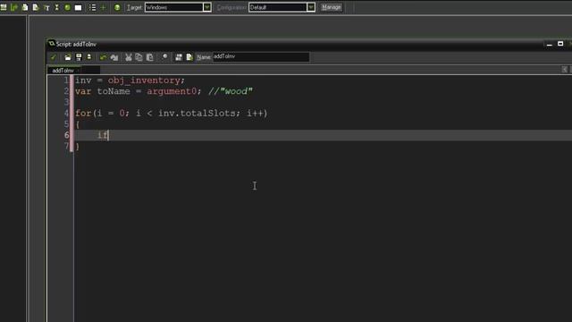Select the addToInv script tab
The width and height of the screenshot is (572, 322).
pyautogui.click(x=63, y=70)
